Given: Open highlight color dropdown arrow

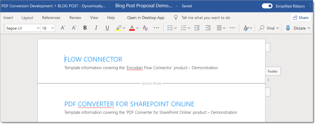Looking at the screenshot, I should click(x=124, y=28).
